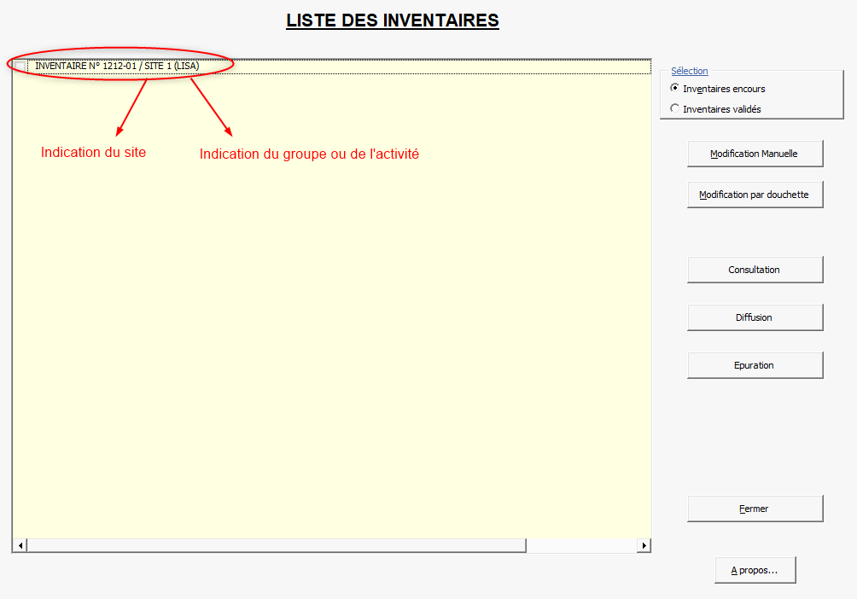This screenshot has height=599, width=857.
Task: Open the A propos... dialog
Action: coord(755,570)
